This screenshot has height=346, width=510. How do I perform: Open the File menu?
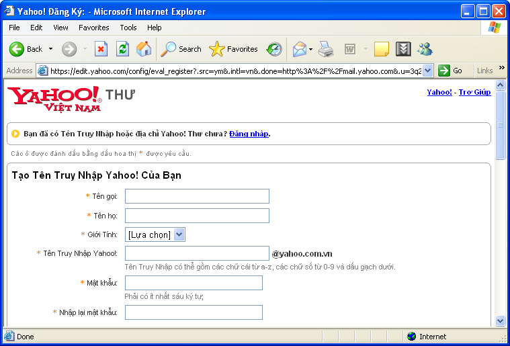tap(14, 28)
